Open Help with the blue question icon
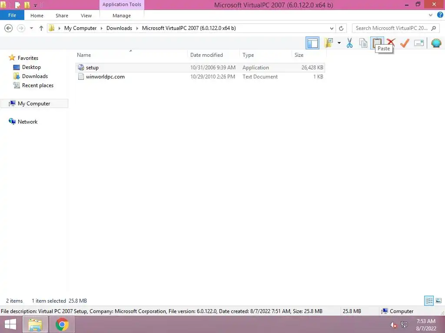The image size is (445, 333). pyautogui.click(x=440, y=15)
